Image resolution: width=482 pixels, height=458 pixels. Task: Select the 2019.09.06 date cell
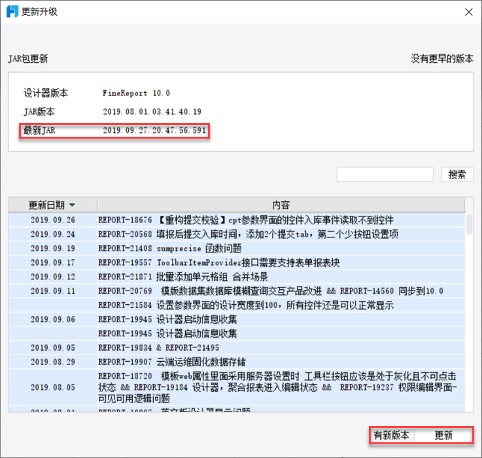pyautogui.click(x=52, y=319)
